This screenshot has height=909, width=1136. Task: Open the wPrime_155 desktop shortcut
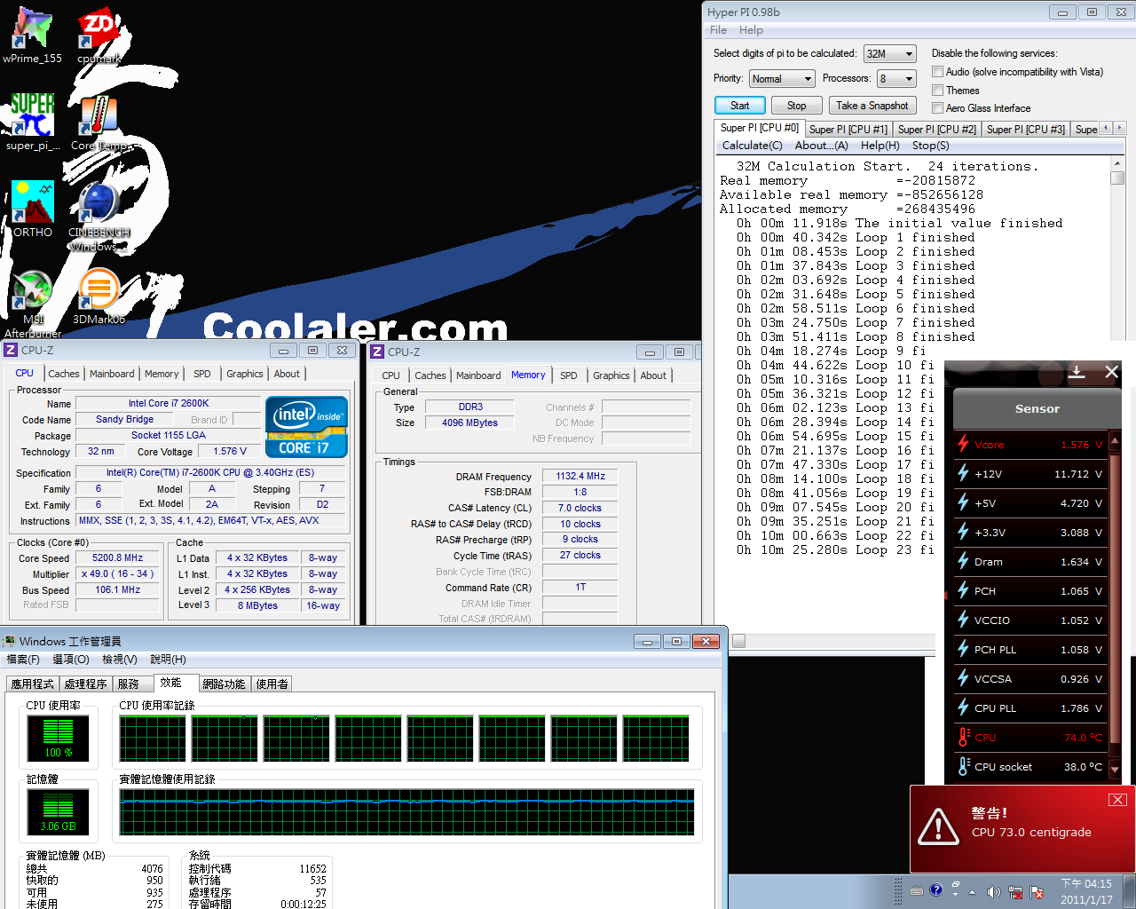[x=32, y=31]
